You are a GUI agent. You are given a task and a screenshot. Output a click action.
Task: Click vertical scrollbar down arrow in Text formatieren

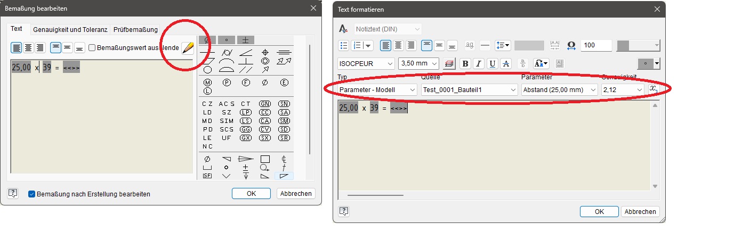(656, 186)
